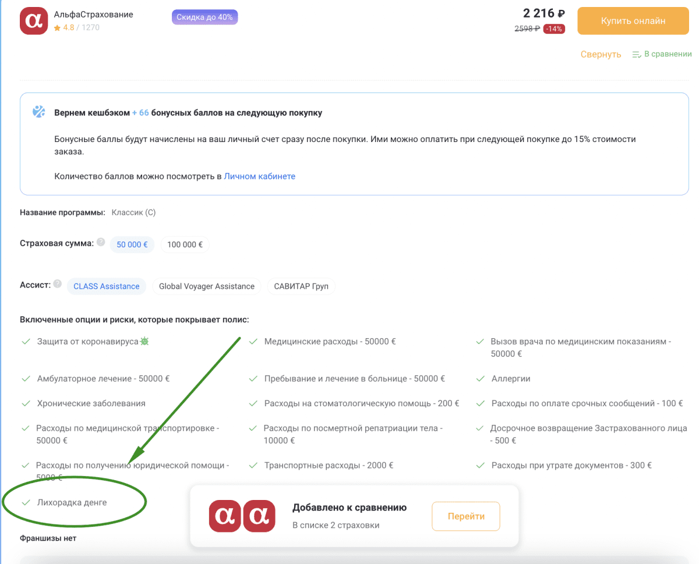Select the 50 000 € insurance sum
The width and height of the screenshot is (699, 564).
pos(132,244)
